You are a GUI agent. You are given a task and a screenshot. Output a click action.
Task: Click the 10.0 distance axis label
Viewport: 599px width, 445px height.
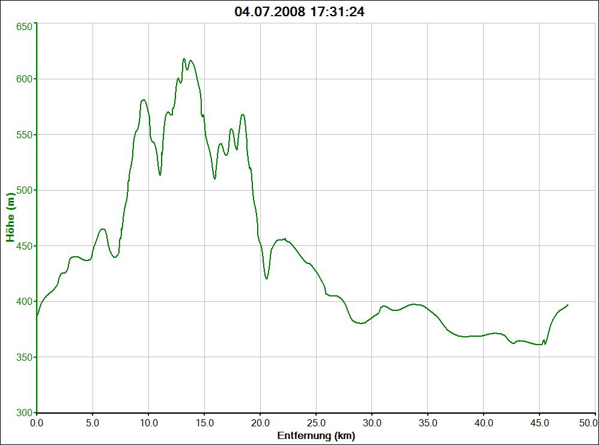[148, 423]
